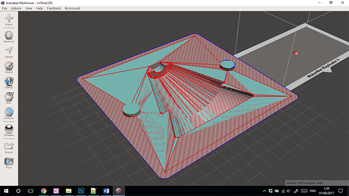Open the Action Center notifications

(x=341, y=191)
